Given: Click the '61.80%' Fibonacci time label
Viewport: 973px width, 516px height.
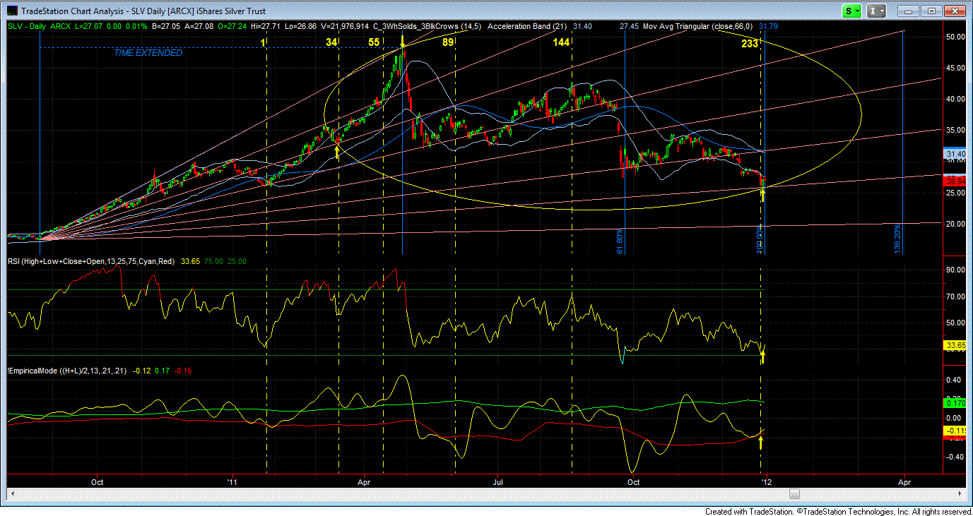Looking at the screenshot, I should 620,241.
